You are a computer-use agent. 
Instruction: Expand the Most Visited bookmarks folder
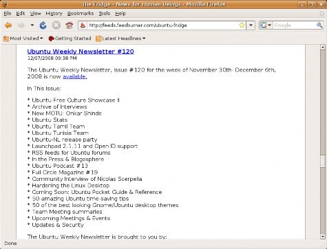pyautogui.click(x=23, y=39)
